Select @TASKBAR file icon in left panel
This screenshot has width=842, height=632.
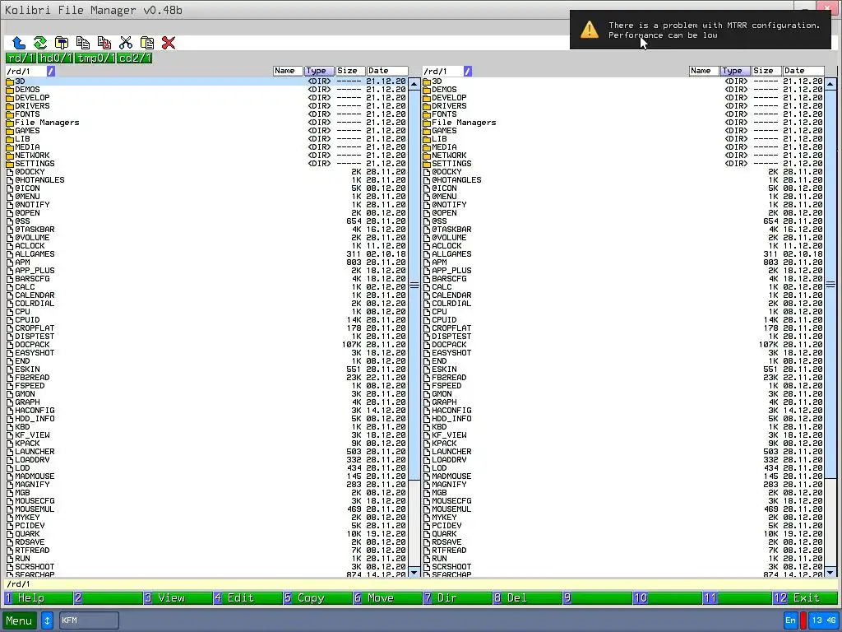tap(10, 230)
